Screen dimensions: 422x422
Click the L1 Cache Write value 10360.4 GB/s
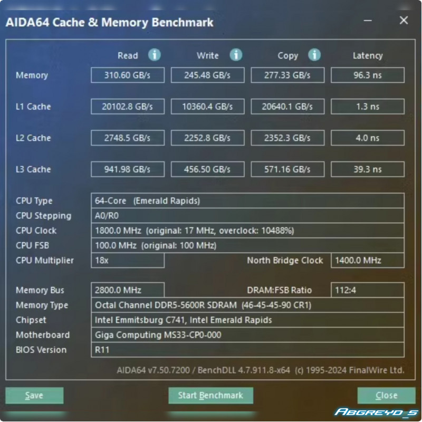(207, 107)
